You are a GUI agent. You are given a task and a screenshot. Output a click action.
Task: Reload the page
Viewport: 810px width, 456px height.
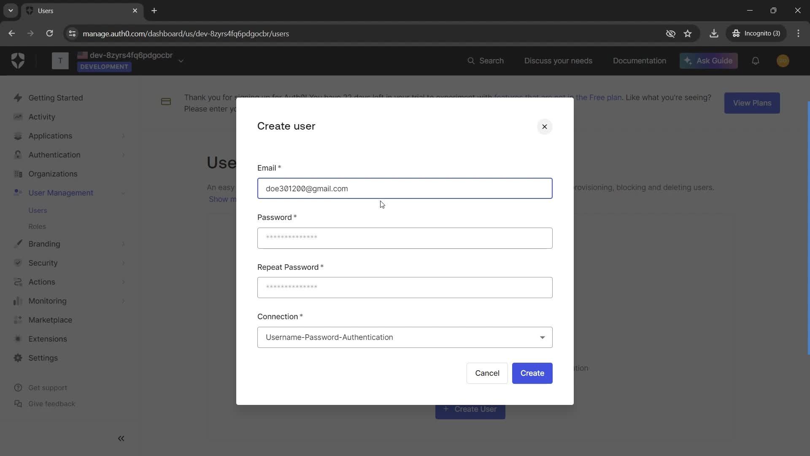point(49,33)
